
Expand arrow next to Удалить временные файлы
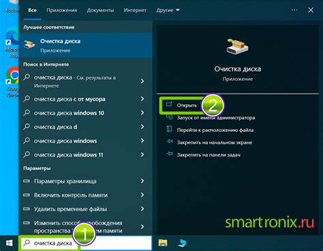pos(142,209)
